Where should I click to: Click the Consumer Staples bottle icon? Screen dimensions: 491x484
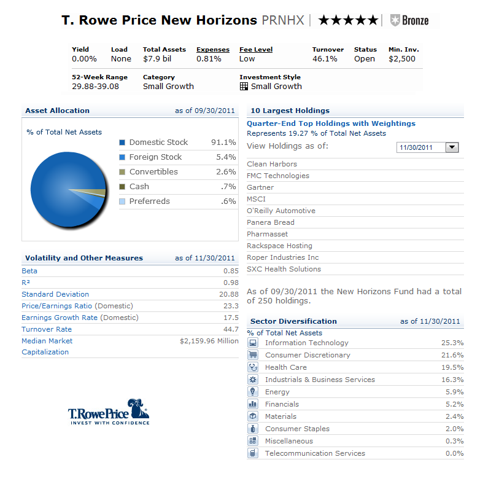[253, 429]
